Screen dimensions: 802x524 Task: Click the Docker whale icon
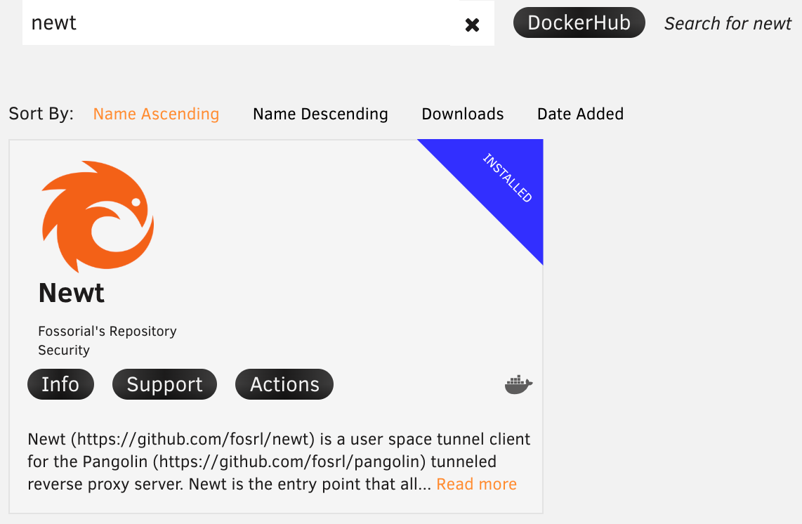click(x=518, y=385)
